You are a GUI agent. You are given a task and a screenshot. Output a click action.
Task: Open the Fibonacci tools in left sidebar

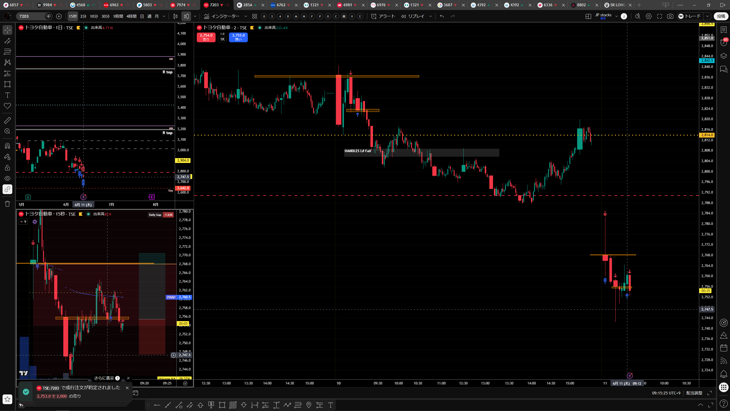(7, 52)
